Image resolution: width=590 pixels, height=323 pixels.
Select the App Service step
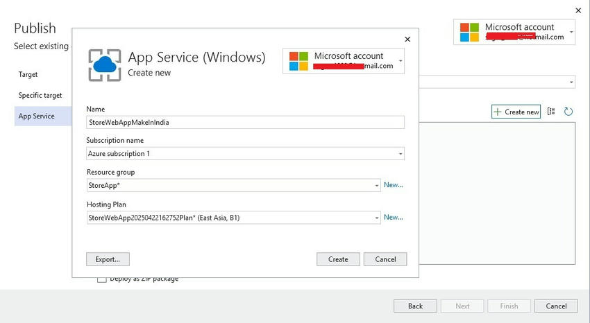coord(43,116)
